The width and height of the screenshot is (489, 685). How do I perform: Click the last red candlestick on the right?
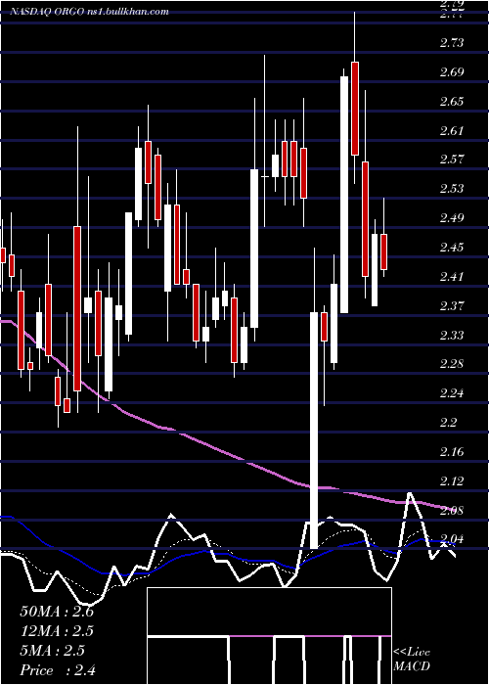click(x=383, y=251)
